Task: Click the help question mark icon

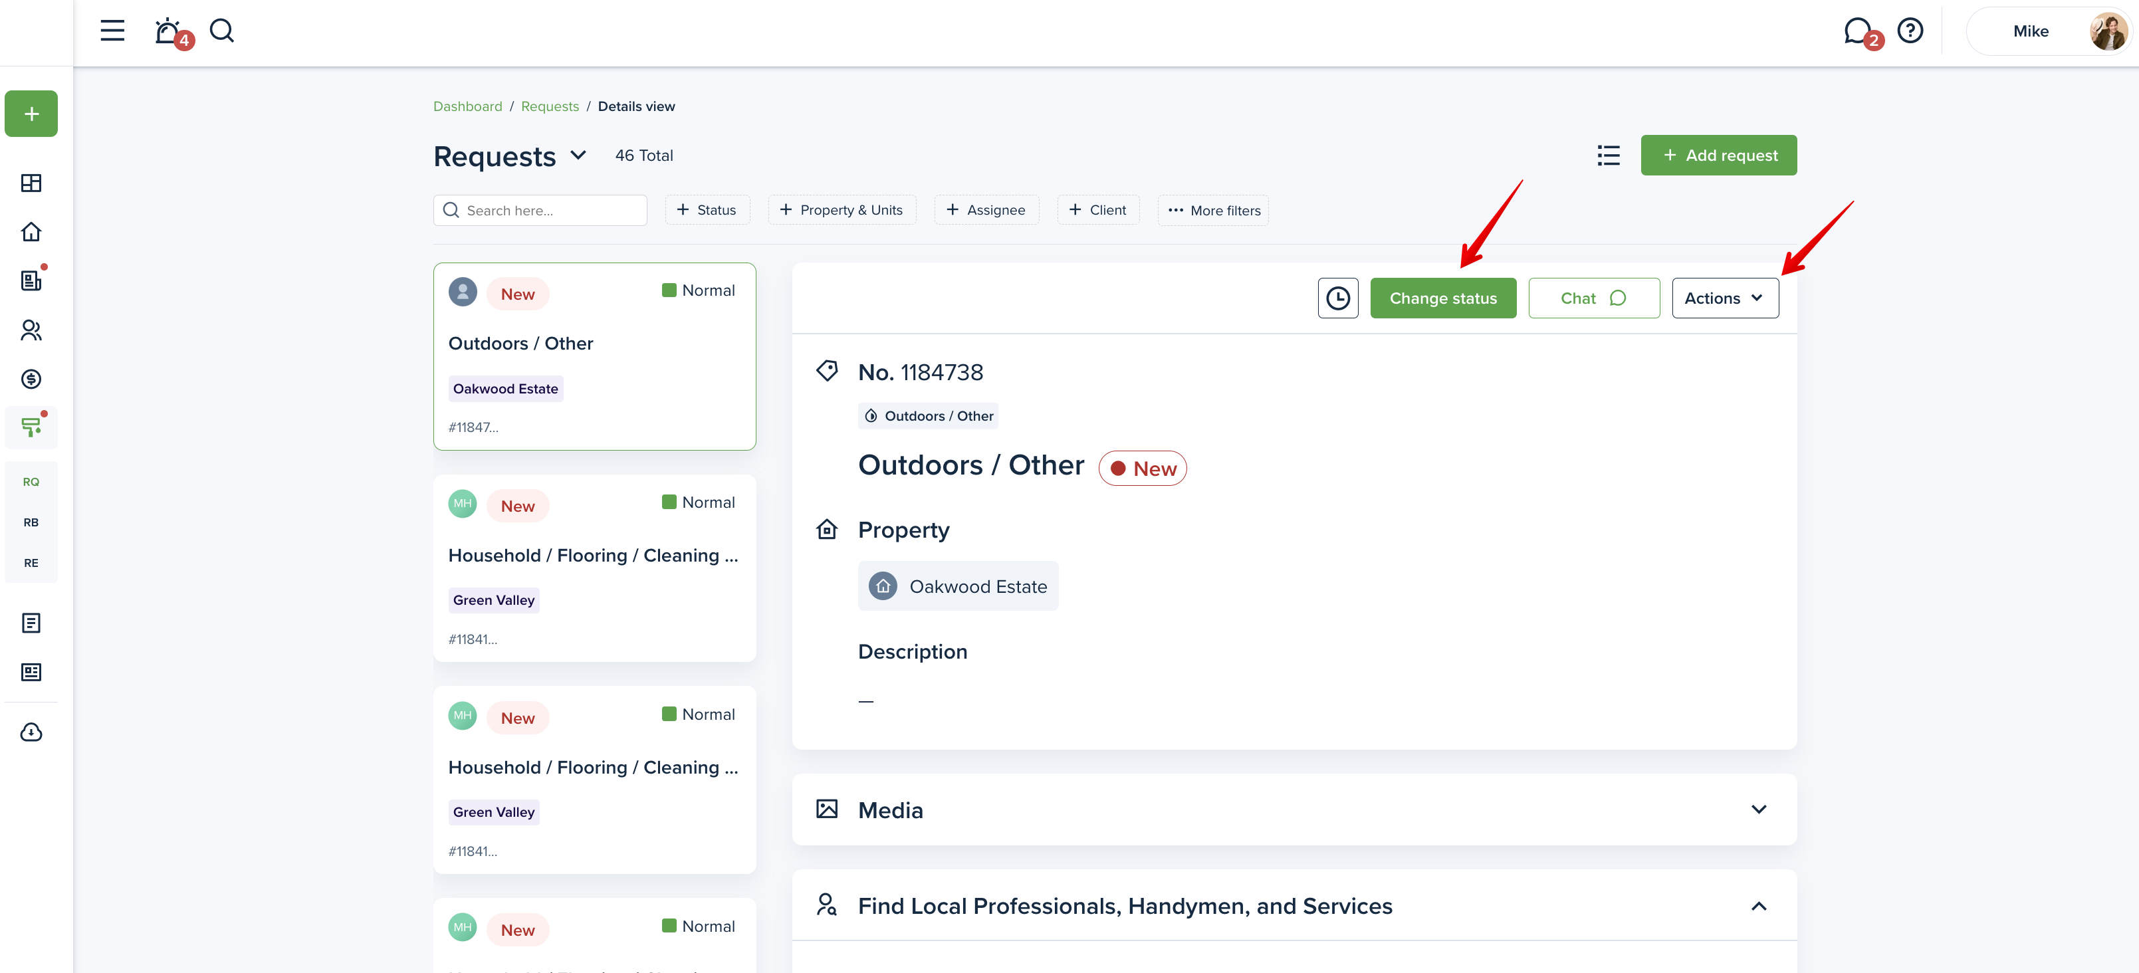Action: [x=1910, y=31]
